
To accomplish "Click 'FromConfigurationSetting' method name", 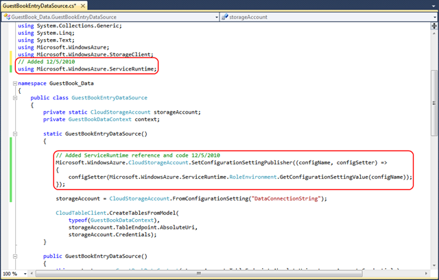I will click(x=211, y=199).
